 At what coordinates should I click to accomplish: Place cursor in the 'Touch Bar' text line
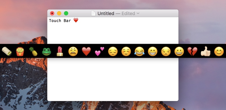click(x=60, y=21)
